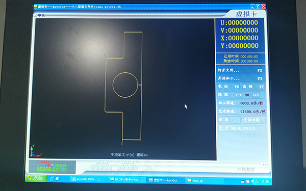Screen dimensions: 306x191
Task: Decrease 跟踪 tracking with the <-> button
Action: pos(238,95)
